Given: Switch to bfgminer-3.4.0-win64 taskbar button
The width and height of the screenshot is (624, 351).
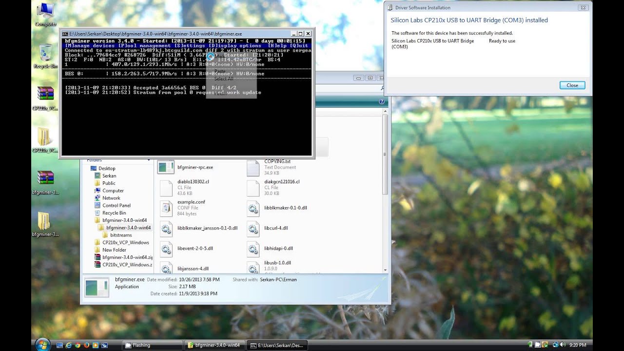Looking at the screenshot, I should click(214, 345).
